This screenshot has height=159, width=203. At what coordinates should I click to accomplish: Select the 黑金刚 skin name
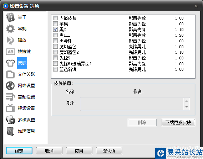point(66,41)
